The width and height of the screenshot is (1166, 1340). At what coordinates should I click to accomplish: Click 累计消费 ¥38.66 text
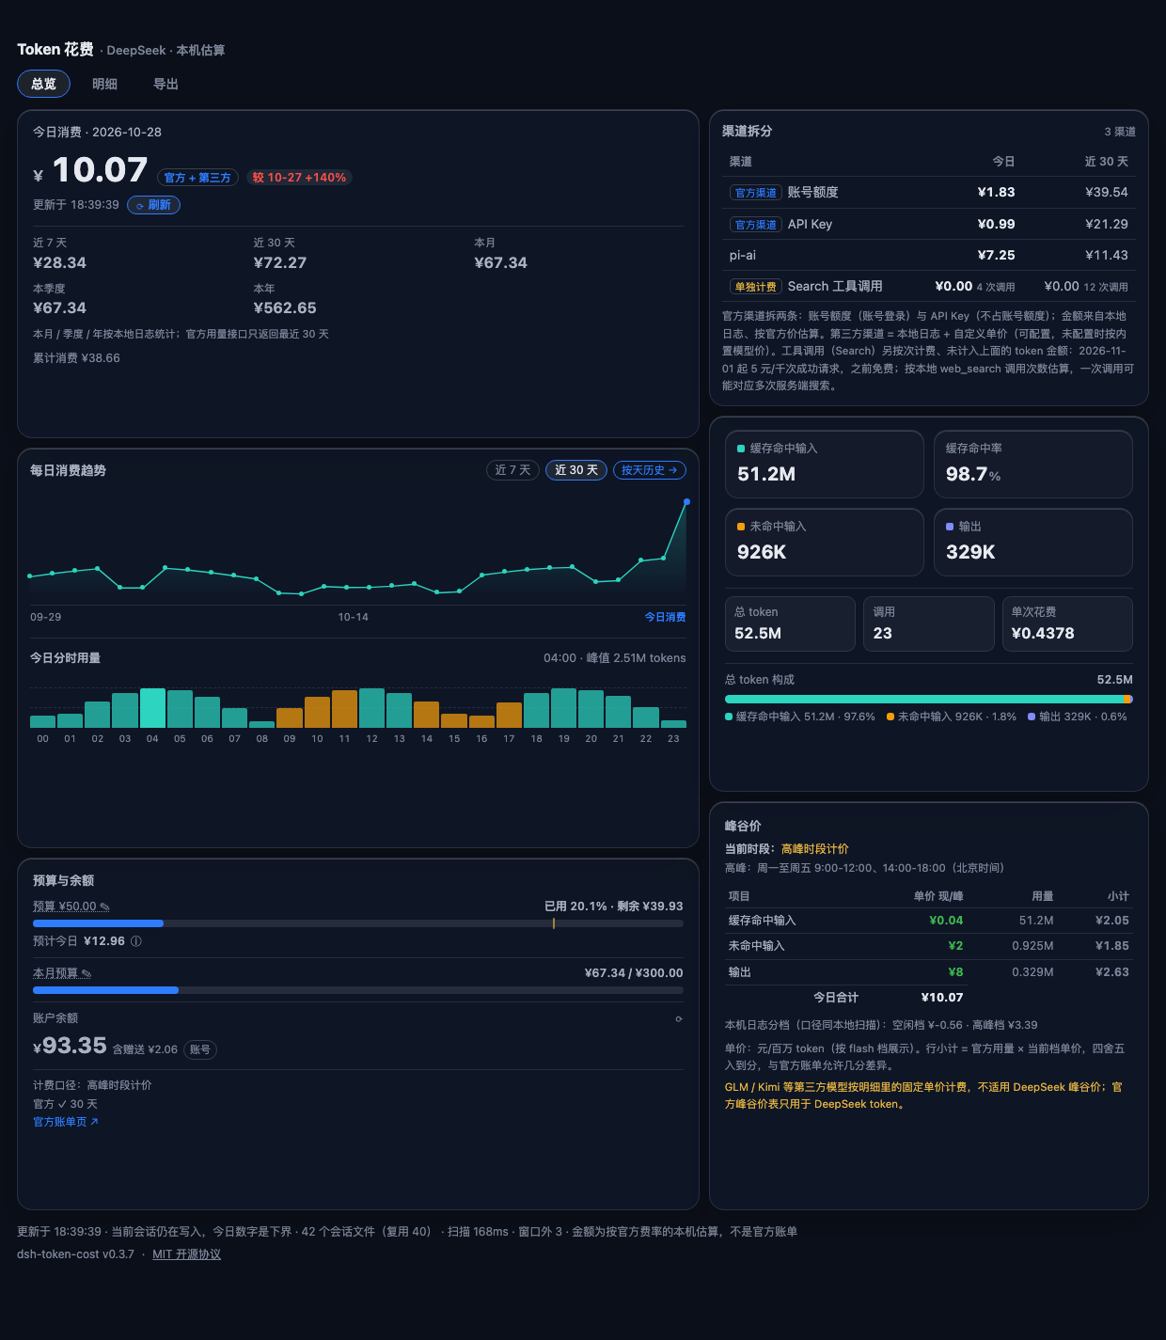76,358
